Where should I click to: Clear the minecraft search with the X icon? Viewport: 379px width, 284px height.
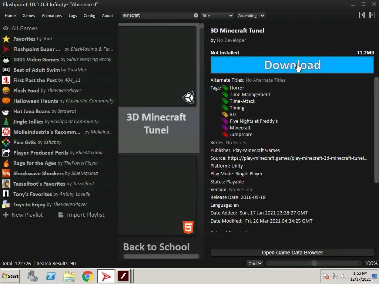tap(196, 16)
